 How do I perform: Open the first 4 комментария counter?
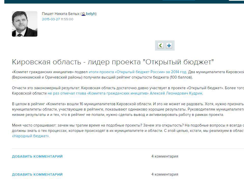tap(165, 156)
